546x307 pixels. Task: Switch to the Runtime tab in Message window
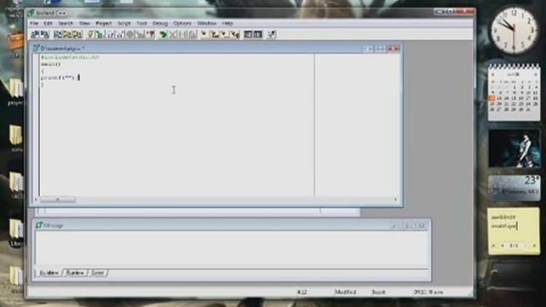[x=75, y=273]
